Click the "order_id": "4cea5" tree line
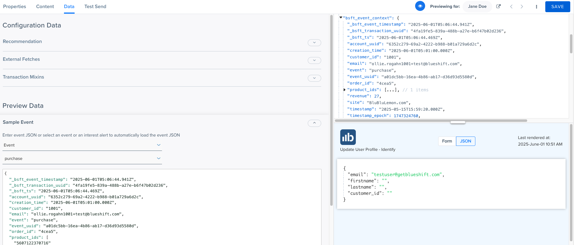 [x=371, y=83]
